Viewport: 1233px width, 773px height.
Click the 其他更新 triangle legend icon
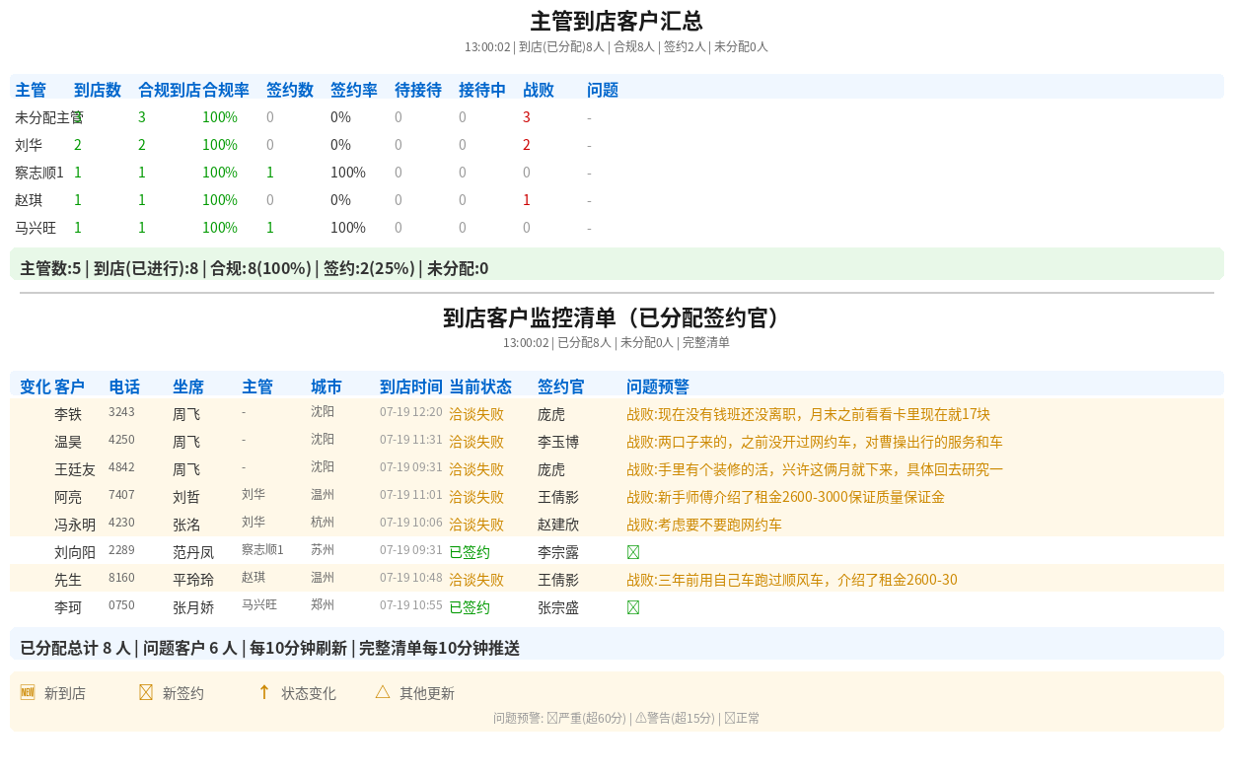pyautogui.click(x=383, y=692)
